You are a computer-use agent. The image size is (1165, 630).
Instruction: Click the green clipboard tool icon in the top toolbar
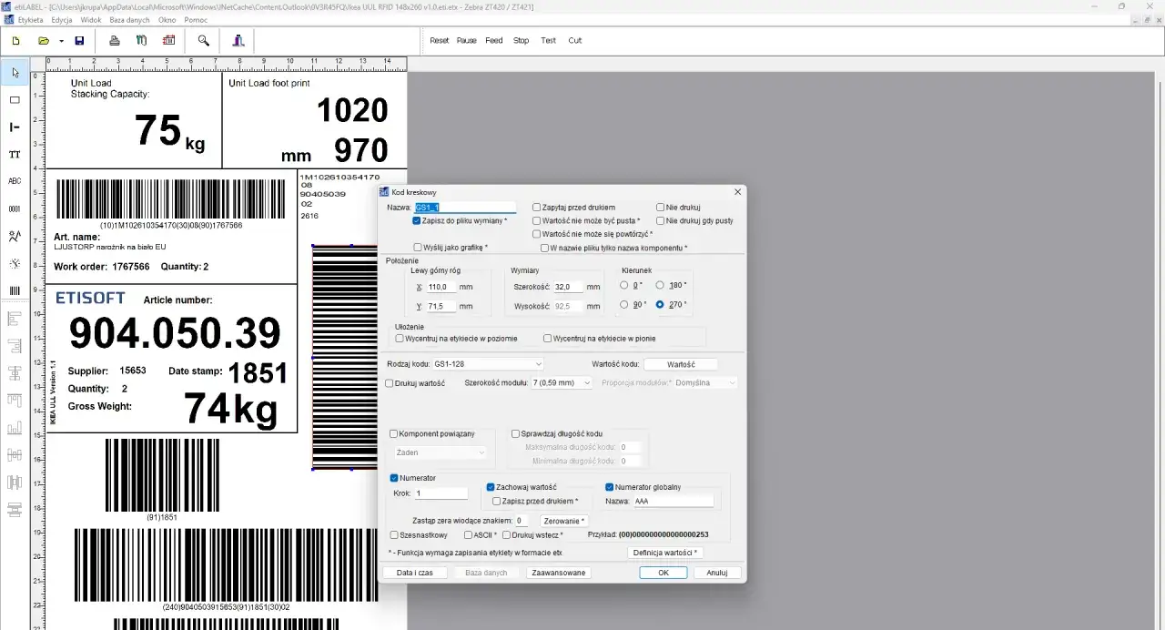pyautogui.click(x=142, y=41)
